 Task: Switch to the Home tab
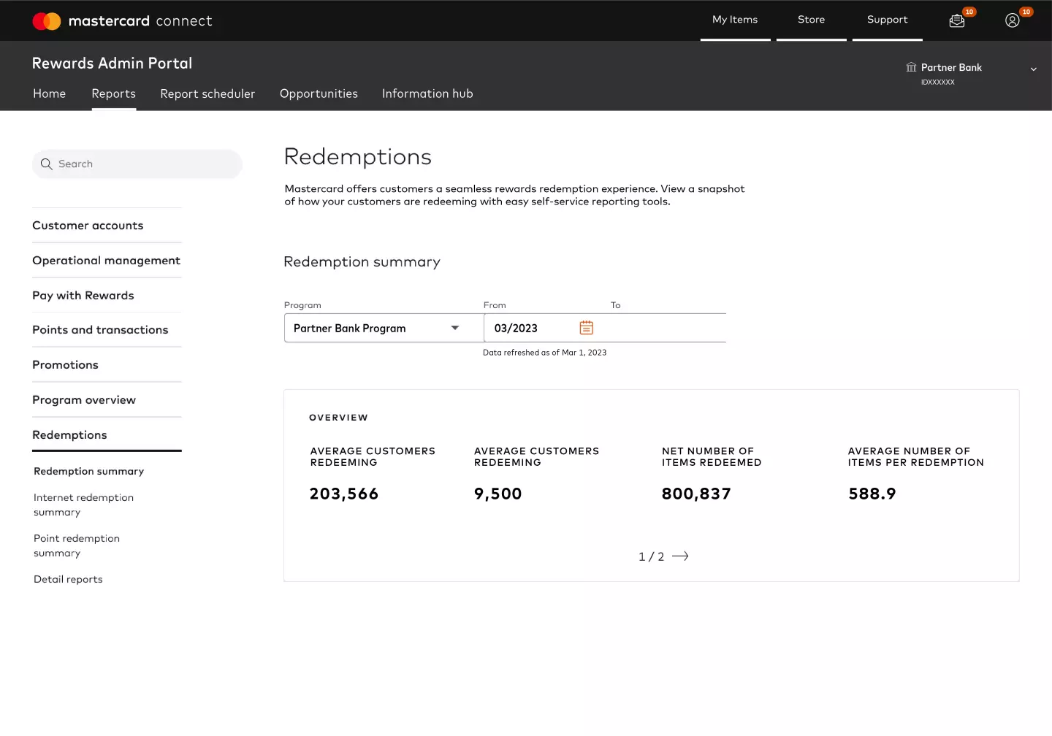[x=50, y=93]
